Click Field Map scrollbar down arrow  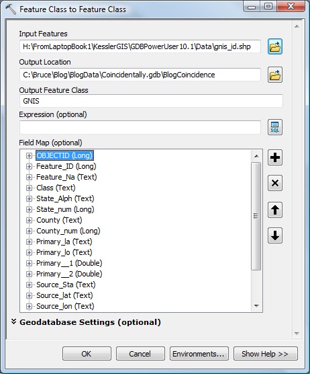click(256, 306)
